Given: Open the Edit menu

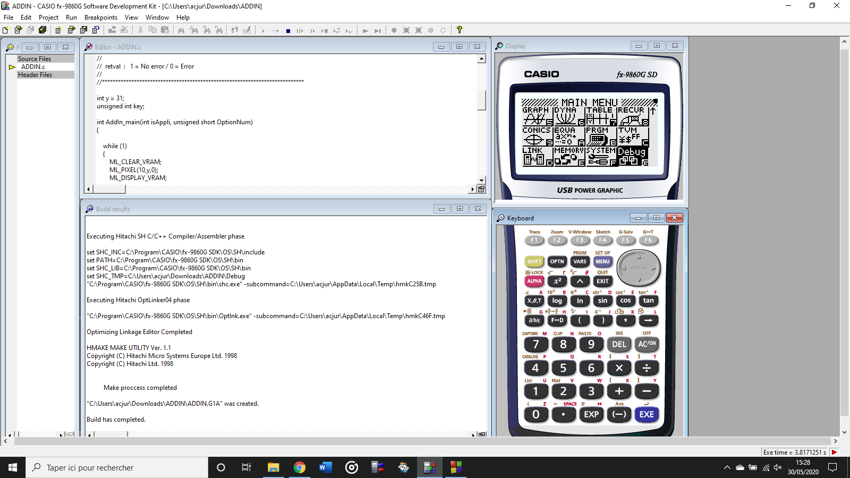Looking at the screenshot, I should pos(26,18).
